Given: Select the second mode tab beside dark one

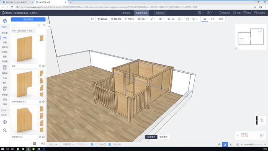Looking at the screenshot, I should point(163,137).
